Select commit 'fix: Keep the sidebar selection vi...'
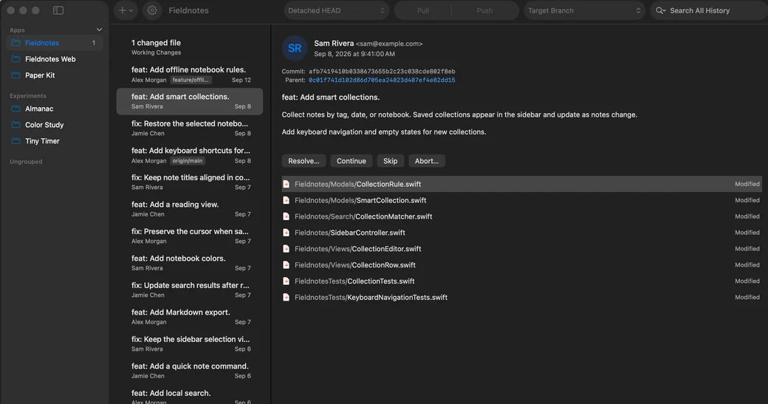 pyautogui.click(x=190, y=343)
